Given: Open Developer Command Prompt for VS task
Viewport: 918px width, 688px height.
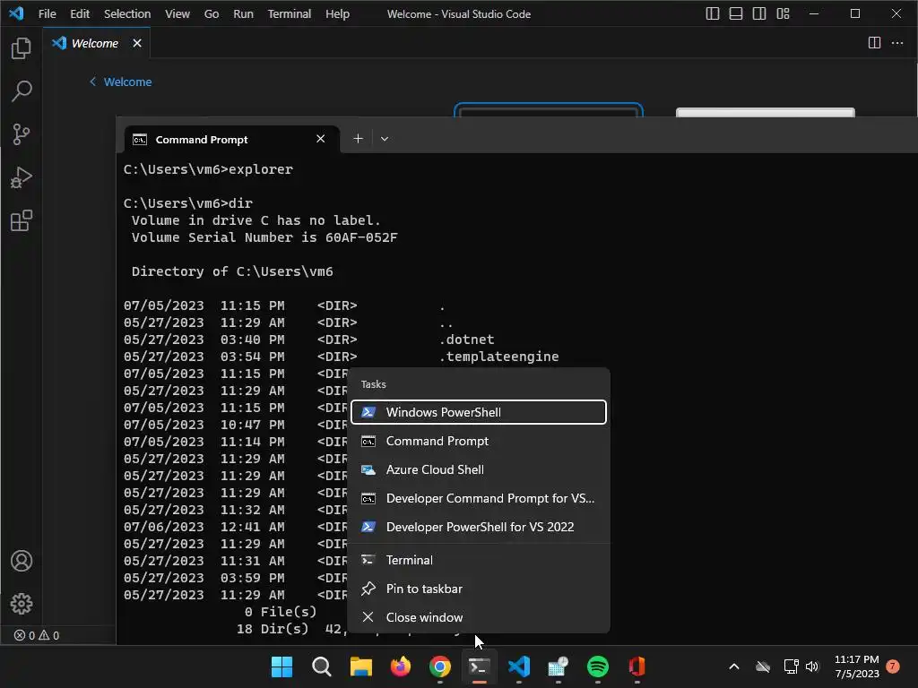Looking at the screenshot, I should [x=479, y=498].
